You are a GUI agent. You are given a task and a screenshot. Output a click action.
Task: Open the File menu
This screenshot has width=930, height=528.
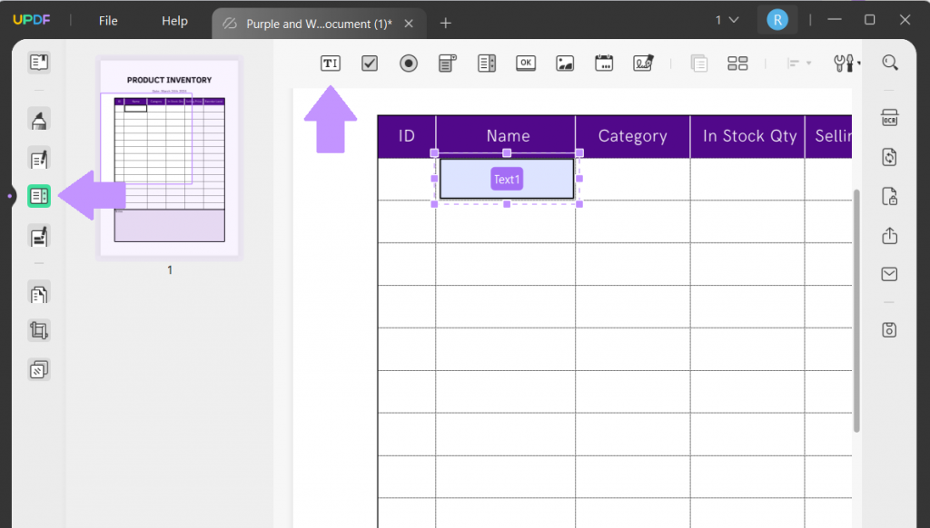107,20
